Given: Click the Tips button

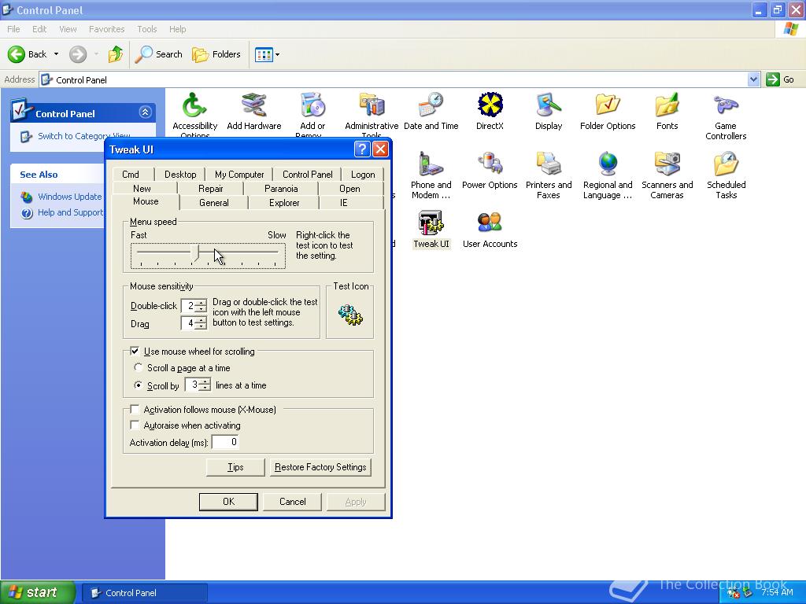Looking at the screenshot, I should point(235,467).
